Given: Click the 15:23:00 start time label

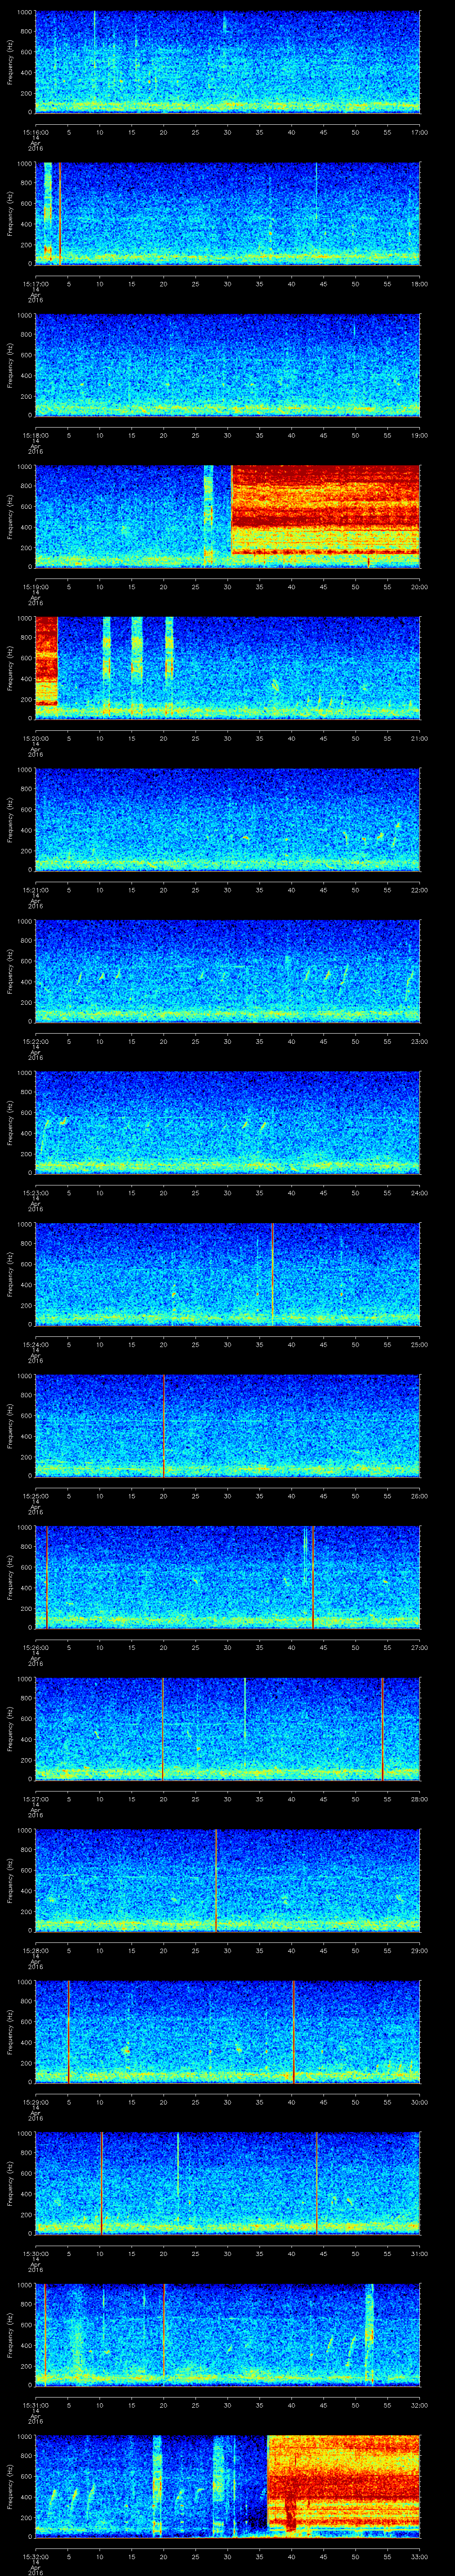Looking at the screenshot, I should click(x=35, y=1192).
